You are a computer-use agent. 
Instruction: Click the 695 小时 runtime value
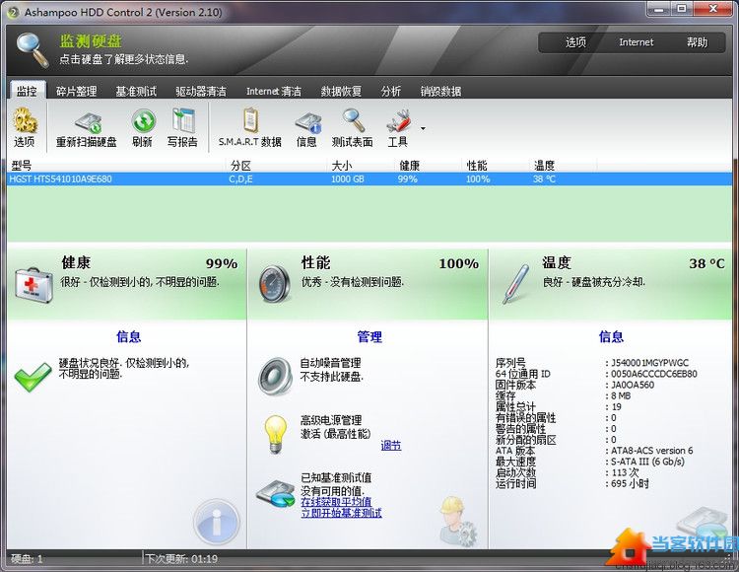(630, 483)
